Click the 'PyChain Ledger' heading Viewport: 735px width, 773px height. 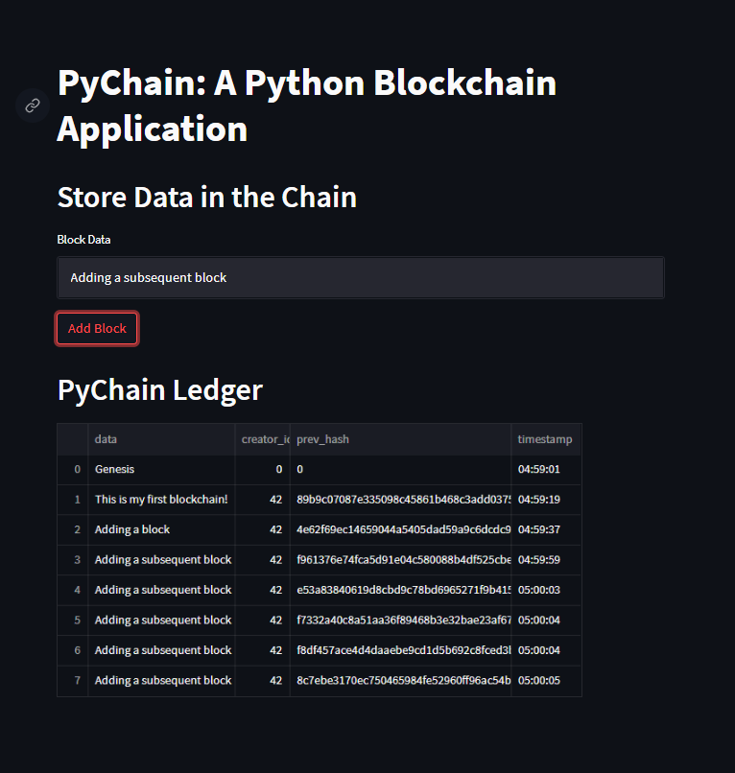pyautogui.click(x=159, y=390)
